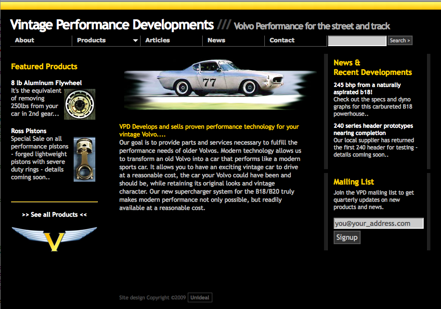Select the Our goal is to provide parts paragraph

point(210,175)
